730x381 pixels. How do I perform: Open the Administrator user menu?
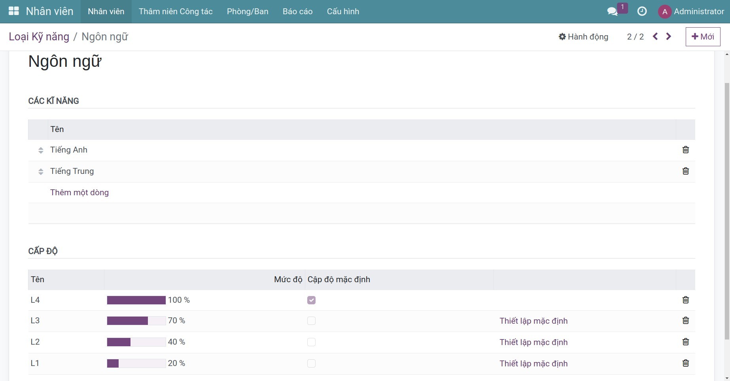(x=691, y=11)
